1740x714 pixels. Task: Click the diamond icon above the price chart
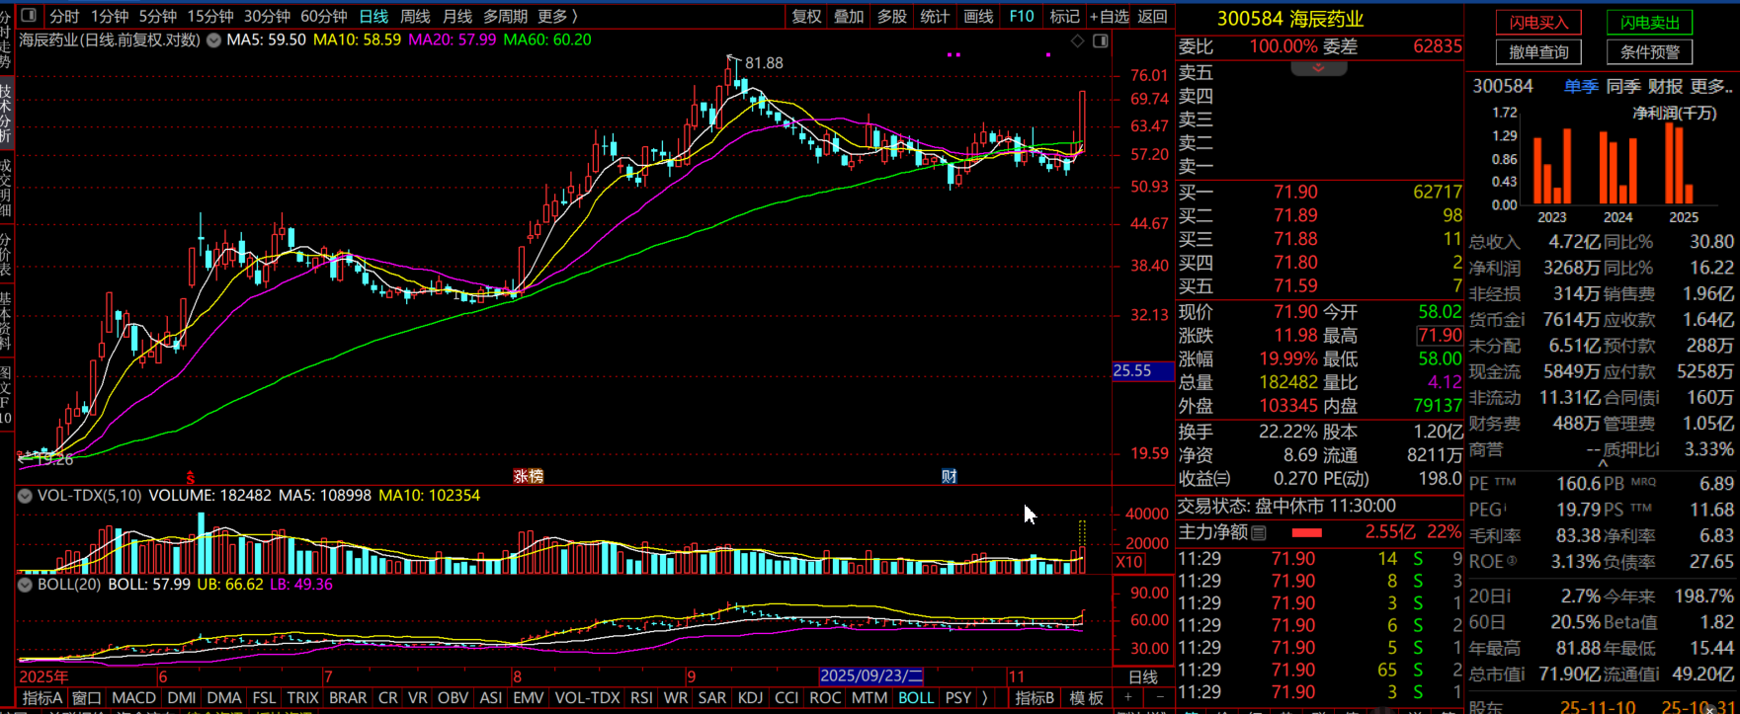tap(1078, 40)
